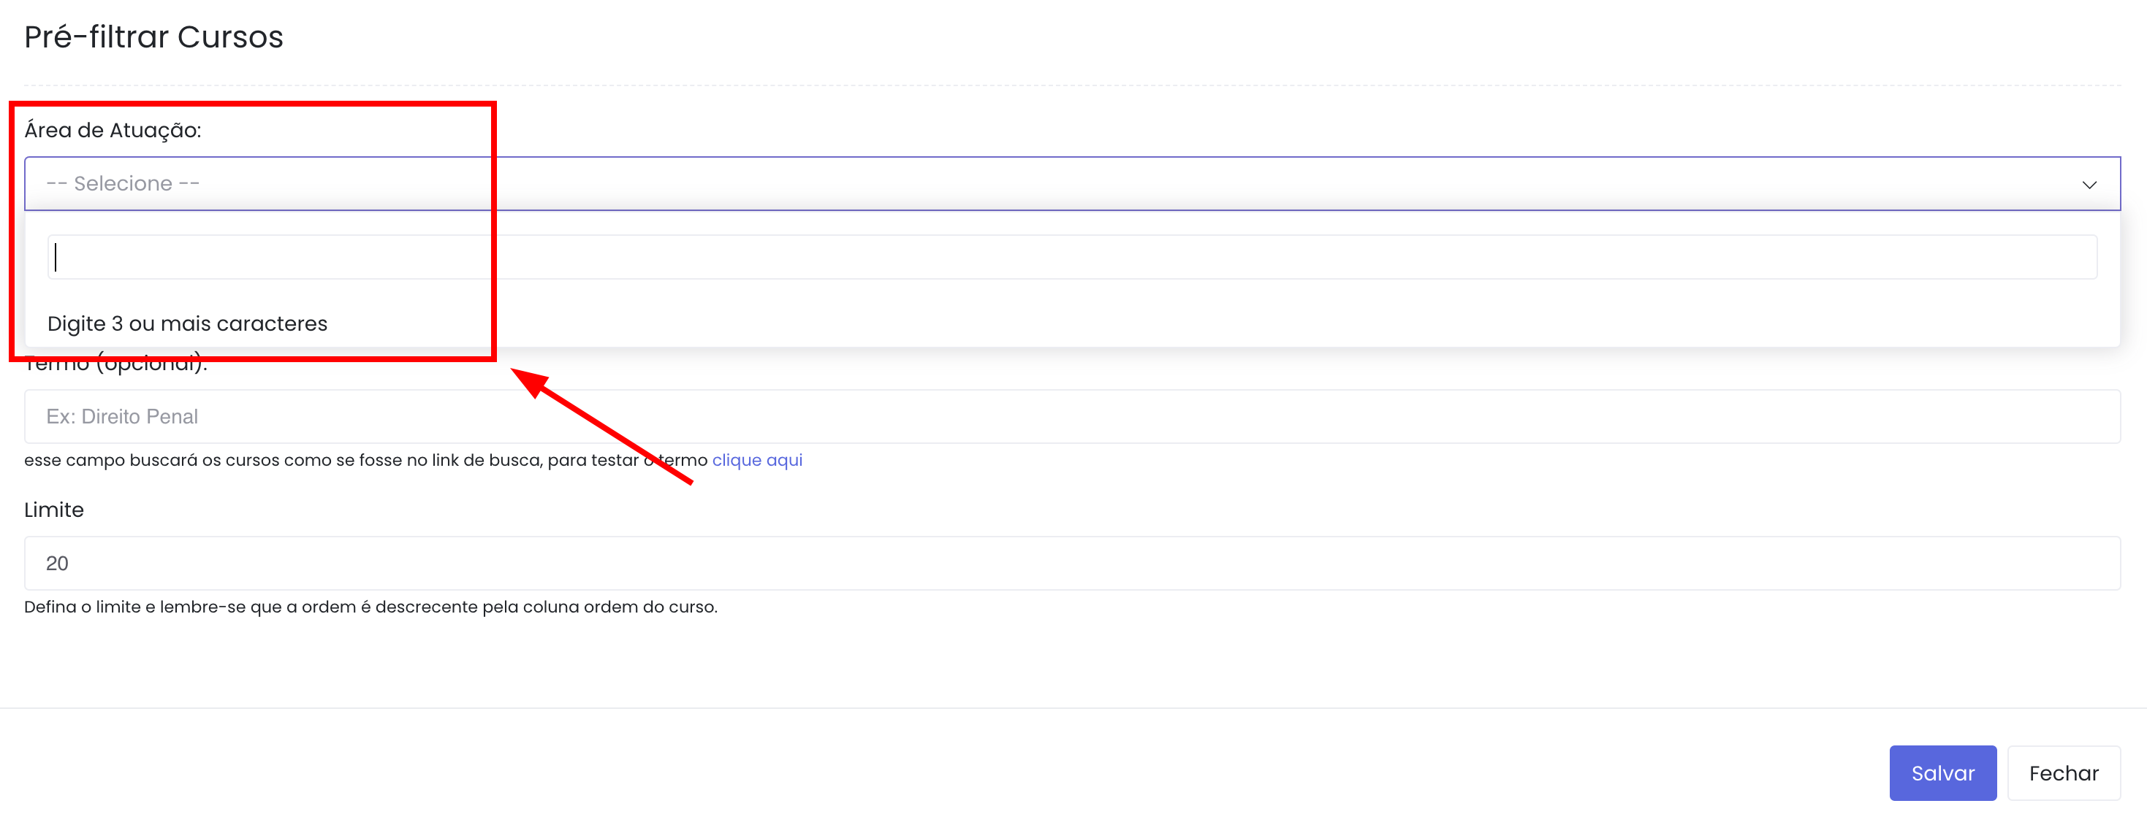Click the "Ex: Direito Penal" term field
The height and width of the screenshot is (825, 2147).
1071,416
